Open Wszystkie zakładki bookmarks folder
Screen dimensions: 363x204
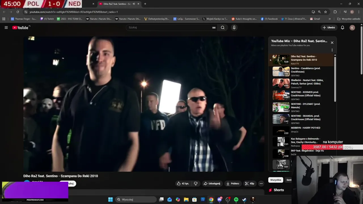[x=349, y=19]
